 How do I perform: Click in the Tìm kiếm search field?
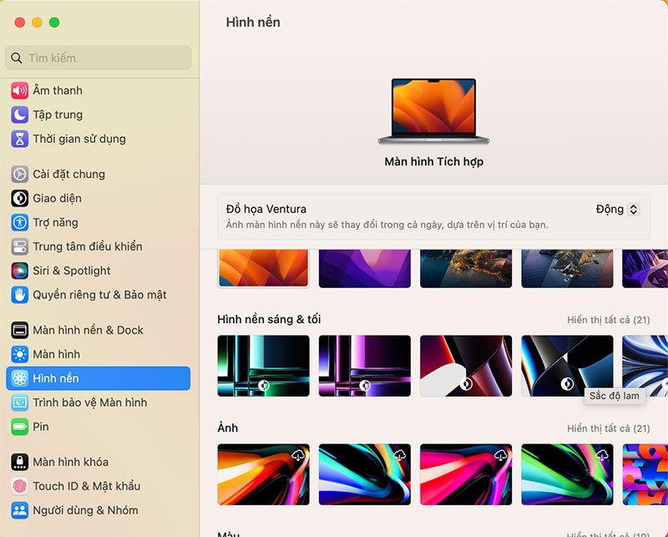coord(98,58)
